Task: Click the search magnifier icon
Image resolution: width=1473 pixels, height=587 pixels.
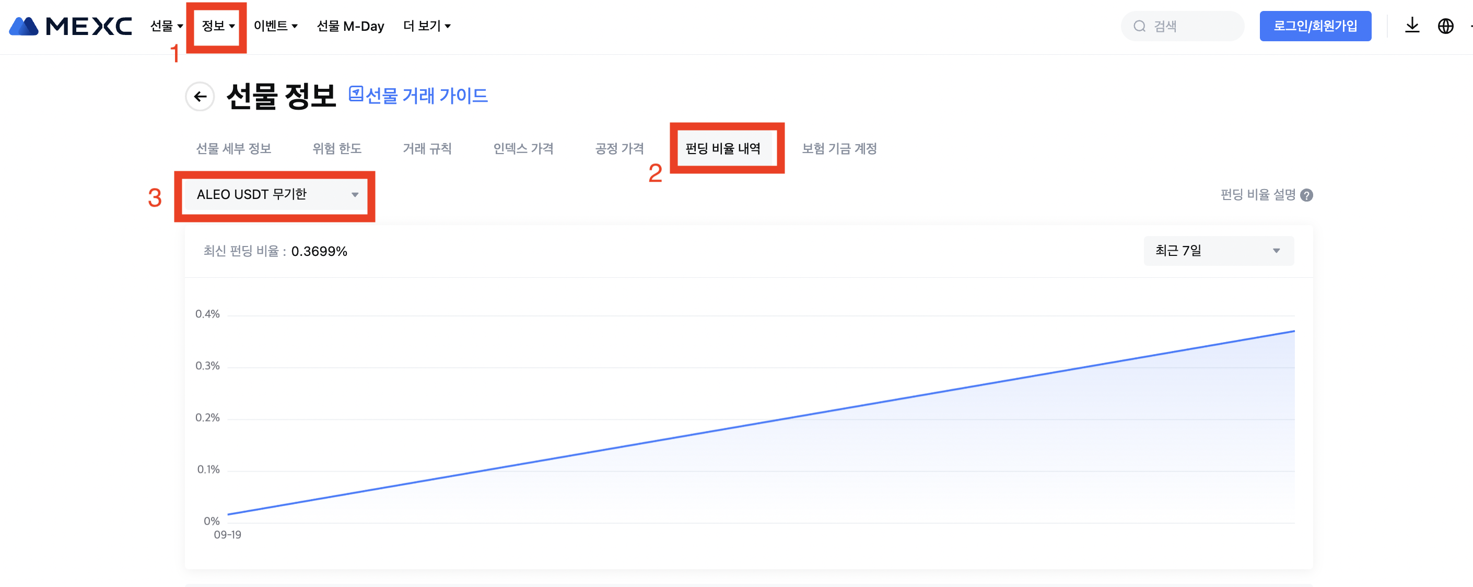Action: [x=1139, y=26]
